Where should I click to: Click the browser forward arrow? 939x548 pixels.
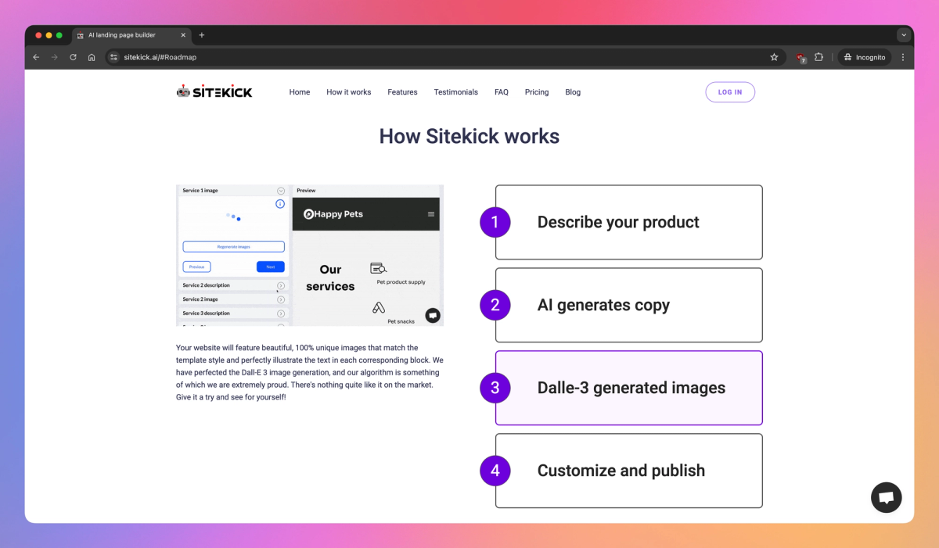(x=54, y=57)
